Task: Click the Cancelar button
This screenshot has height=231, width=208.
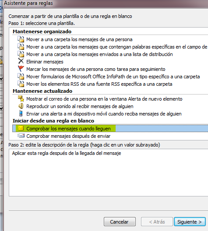Action: click(120, 221)
